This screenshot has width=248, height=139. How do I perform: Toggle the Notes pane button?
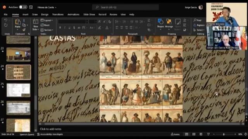(x=175, y=134)
